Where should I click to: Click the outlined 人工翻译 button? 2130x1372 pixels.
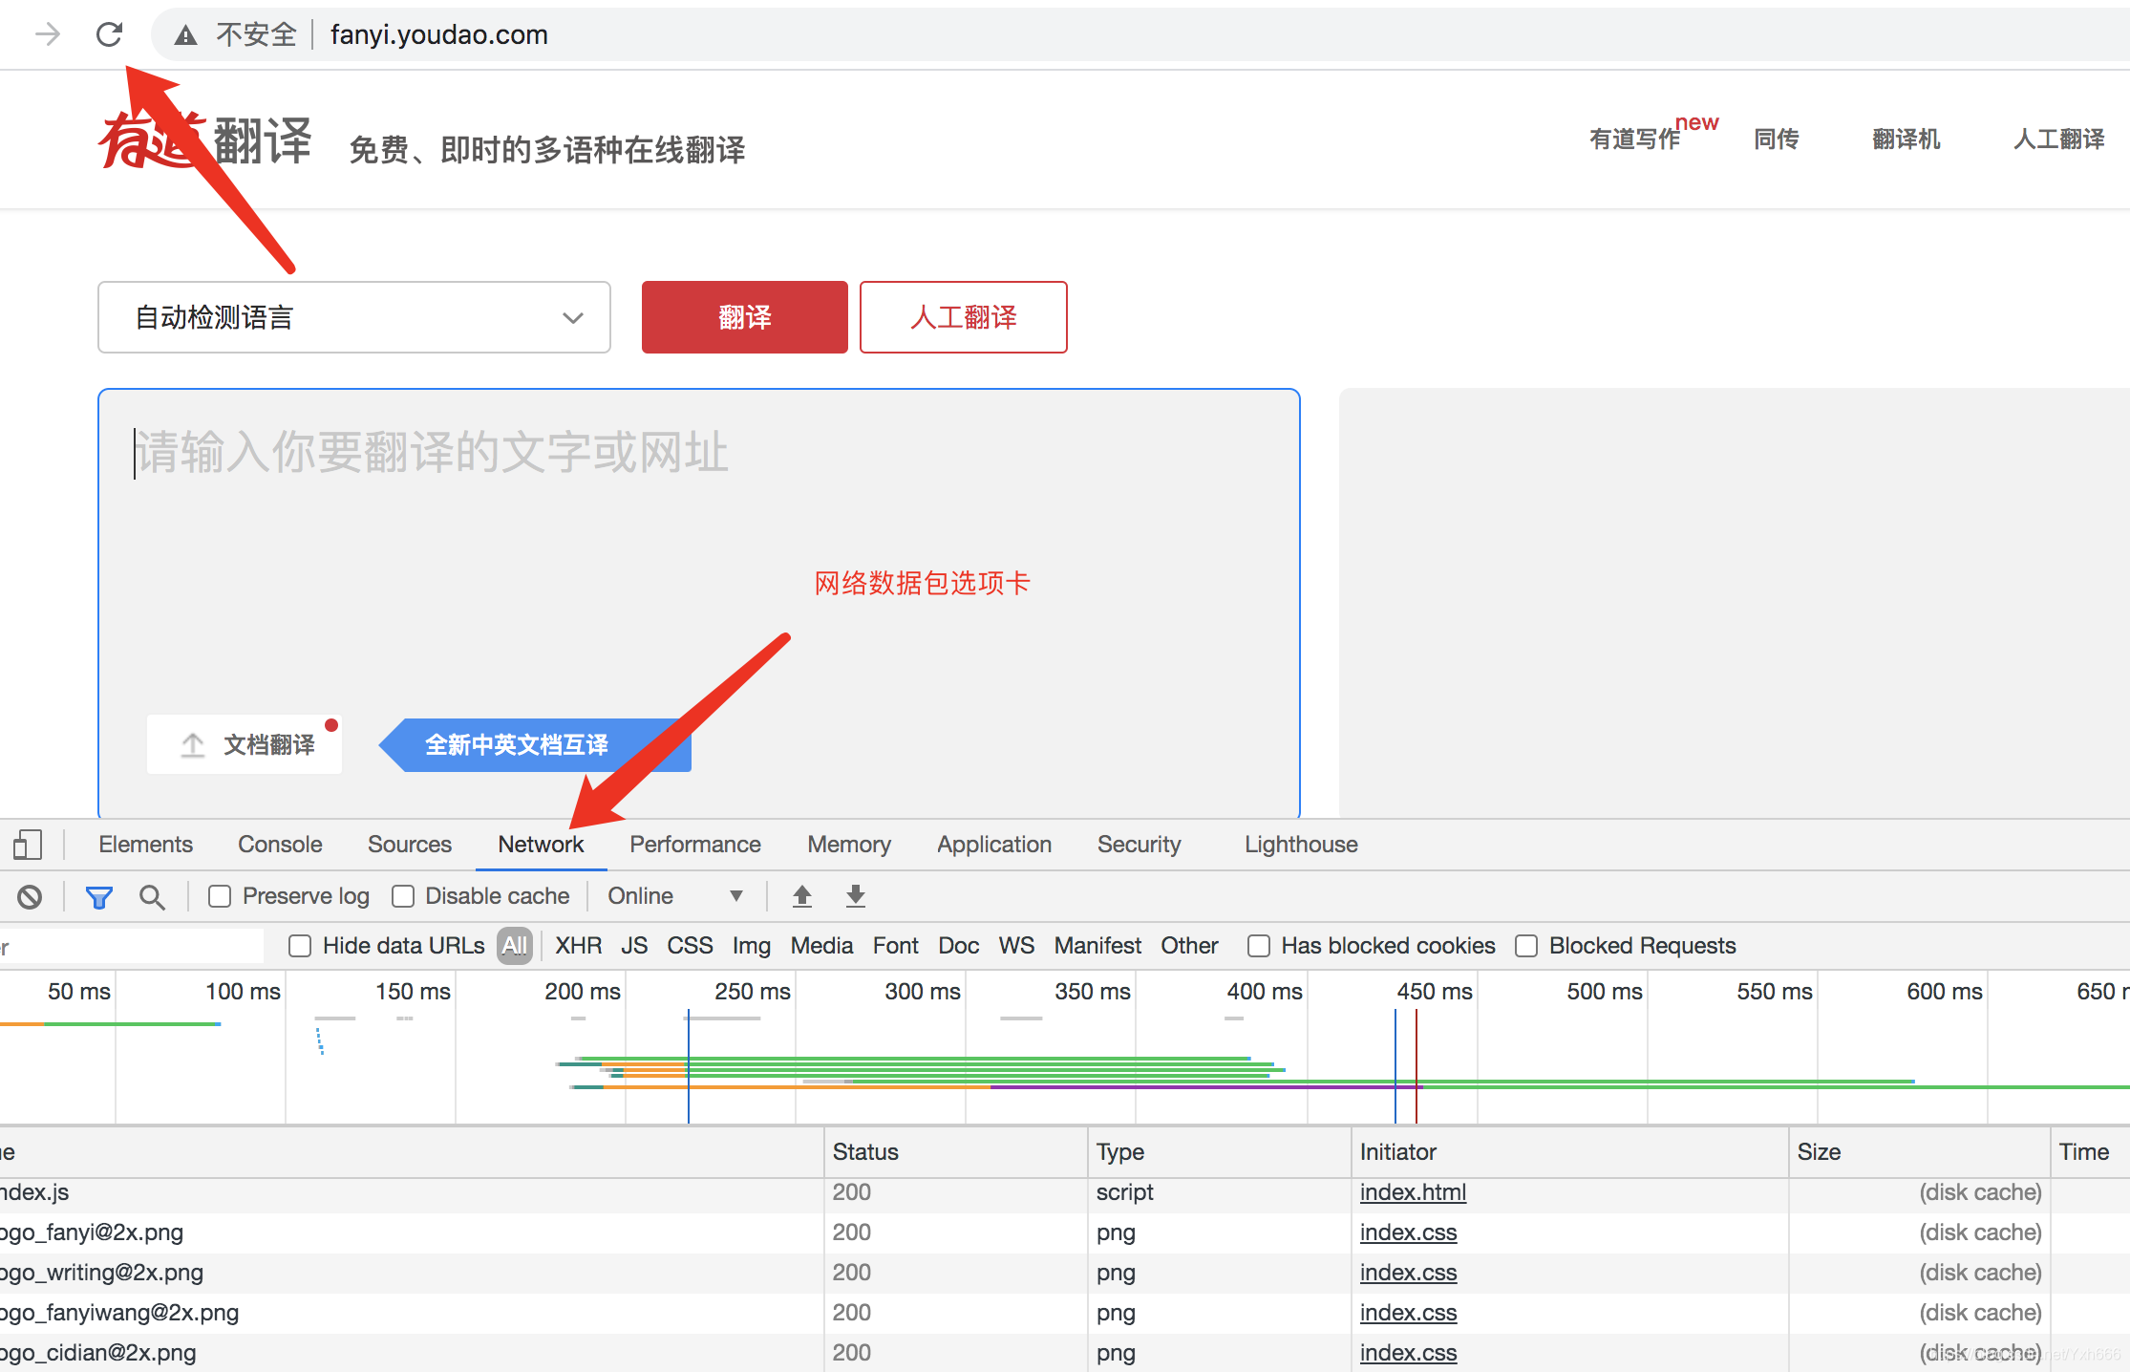tap(964, 317)
